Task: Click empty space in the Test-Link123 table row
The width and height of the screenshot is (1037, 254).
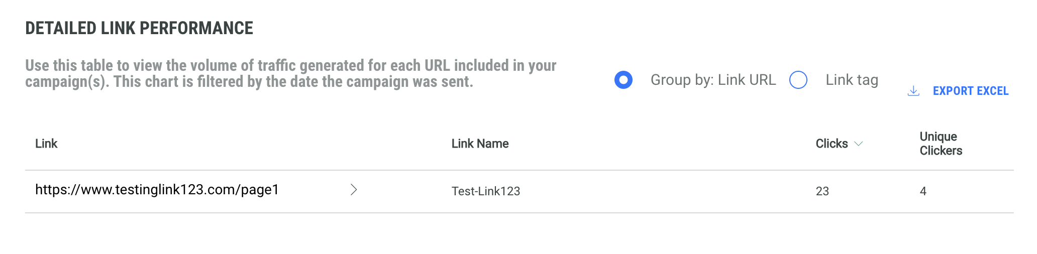Action: pos(653,191)
